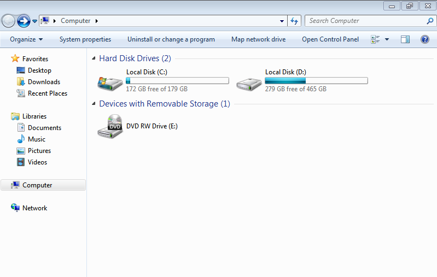Collapse Devices with Removable Storage group
The image size is (437, 277).
coord(94,104)
